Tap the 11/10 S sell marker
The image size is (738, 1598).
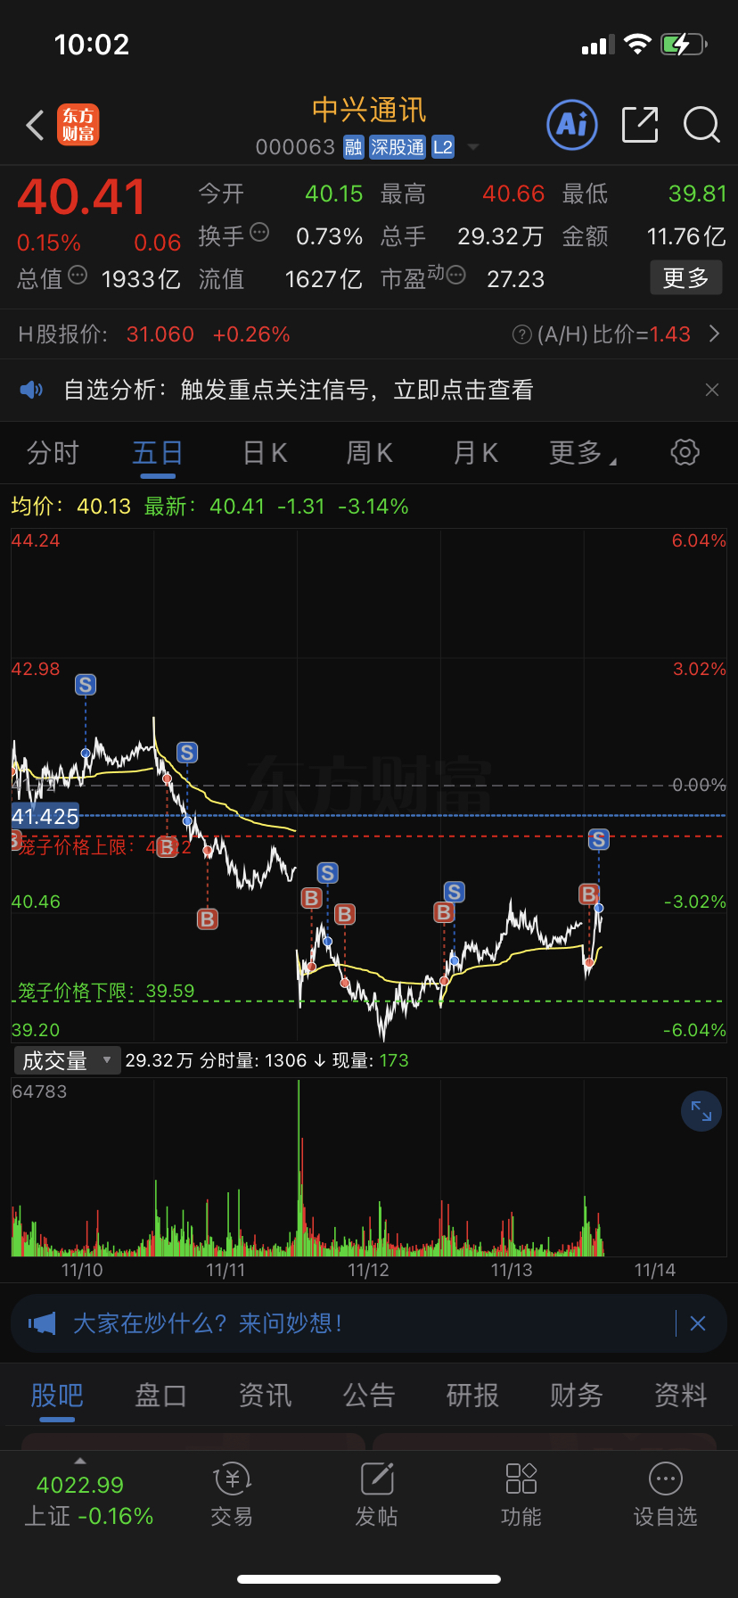[86, 685]
